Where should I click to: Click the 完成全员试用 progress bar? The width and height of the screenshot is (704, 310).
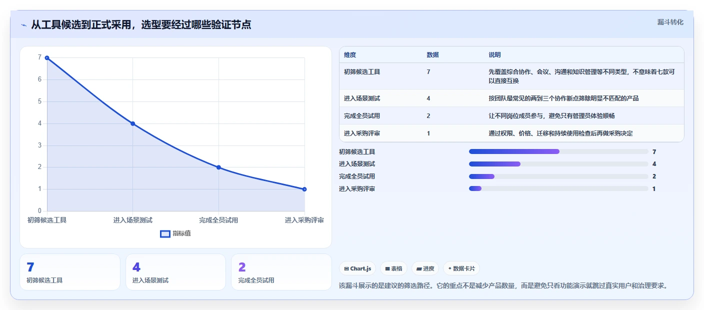pos(558,176)
